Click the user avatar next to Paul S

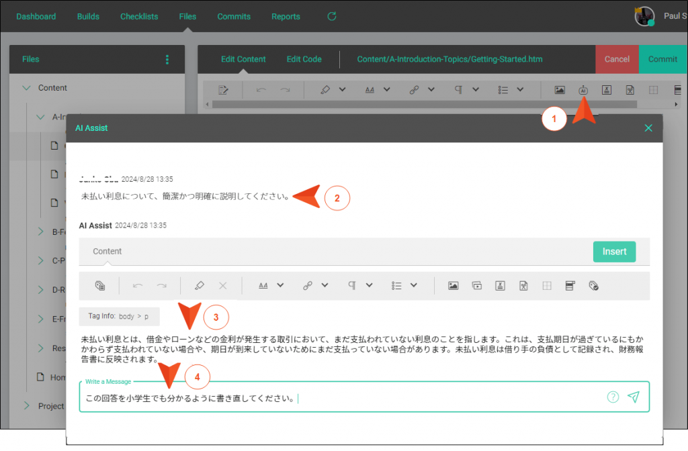click(x=644, y=16)
